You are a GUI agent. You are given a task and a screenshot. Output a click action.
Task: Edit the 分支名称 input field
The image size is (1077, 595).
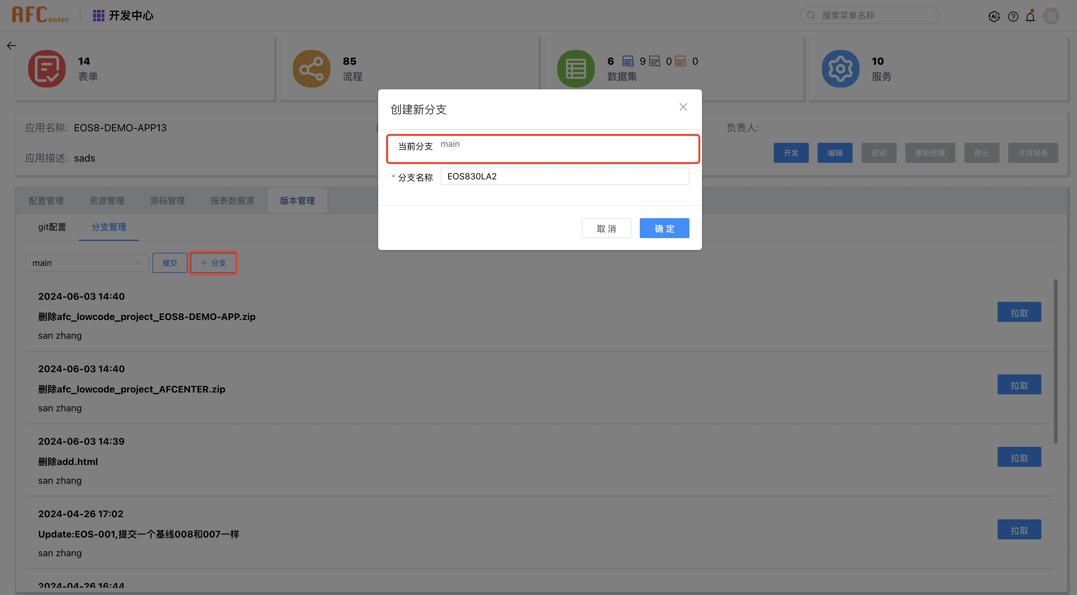pyautogui.click(x=564, y=176)
